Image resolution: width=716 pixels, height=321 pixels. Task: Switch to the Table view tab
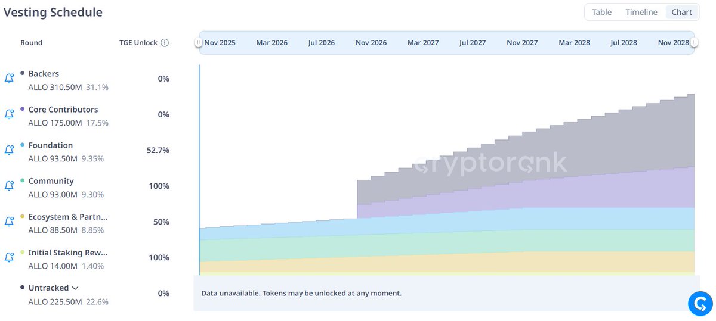coord(601,12)
